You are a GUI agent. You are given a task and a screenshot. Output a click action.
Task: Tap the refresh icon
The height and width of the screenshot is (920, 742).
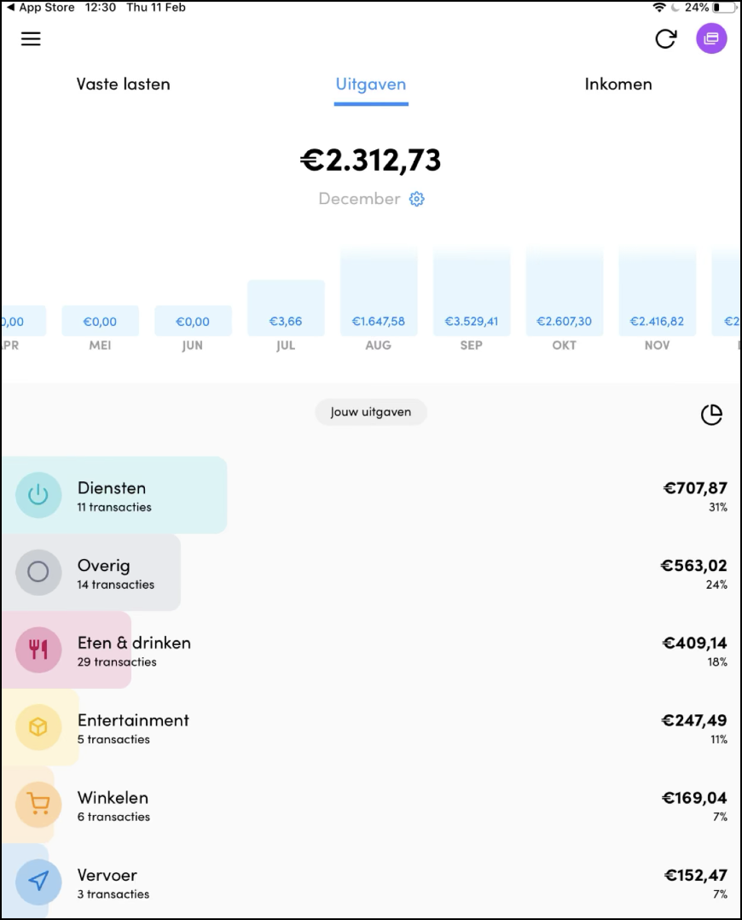click(x=666, y=38)
